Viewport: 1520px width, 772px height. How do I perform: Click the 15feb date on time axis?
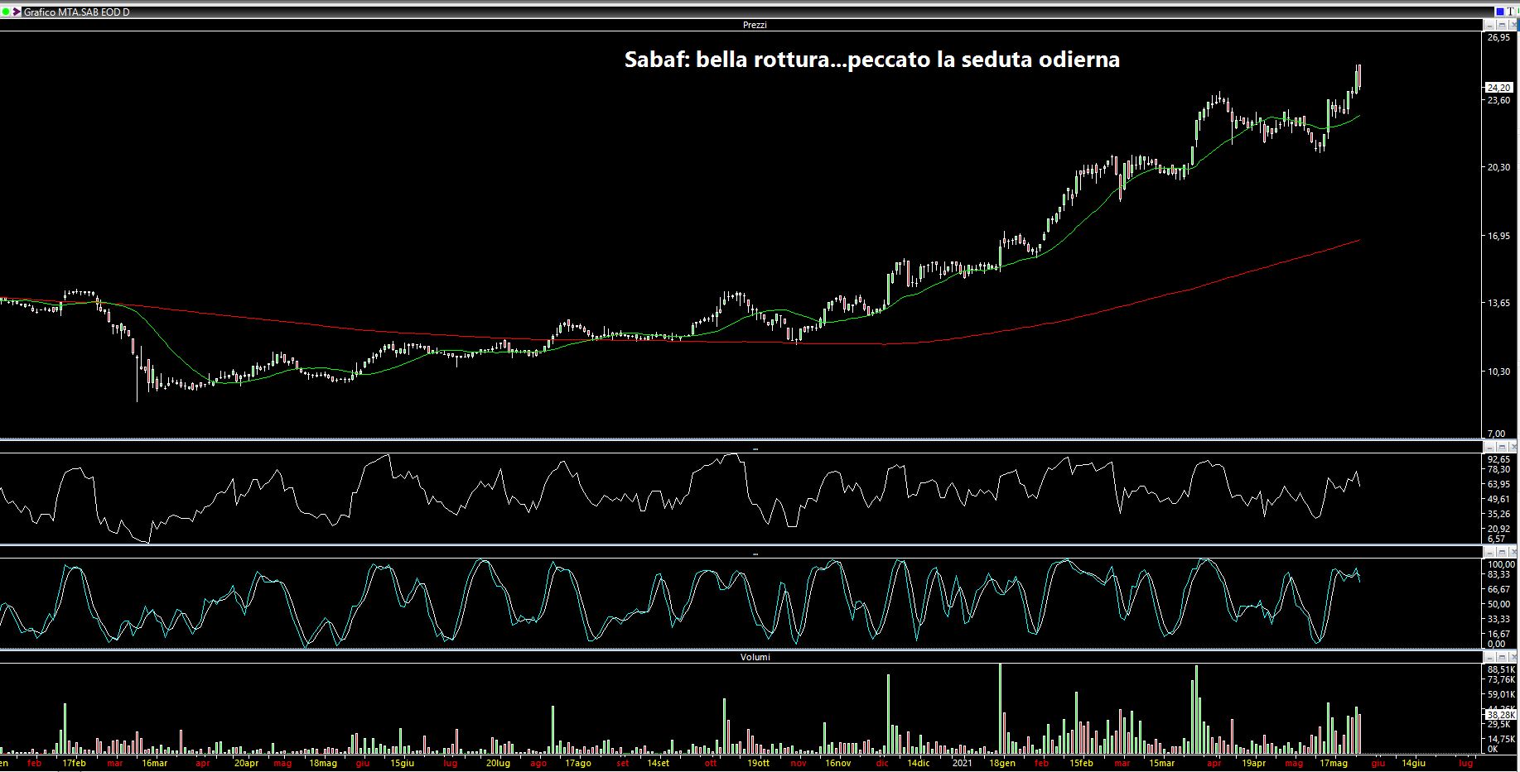pos(1081,763)
